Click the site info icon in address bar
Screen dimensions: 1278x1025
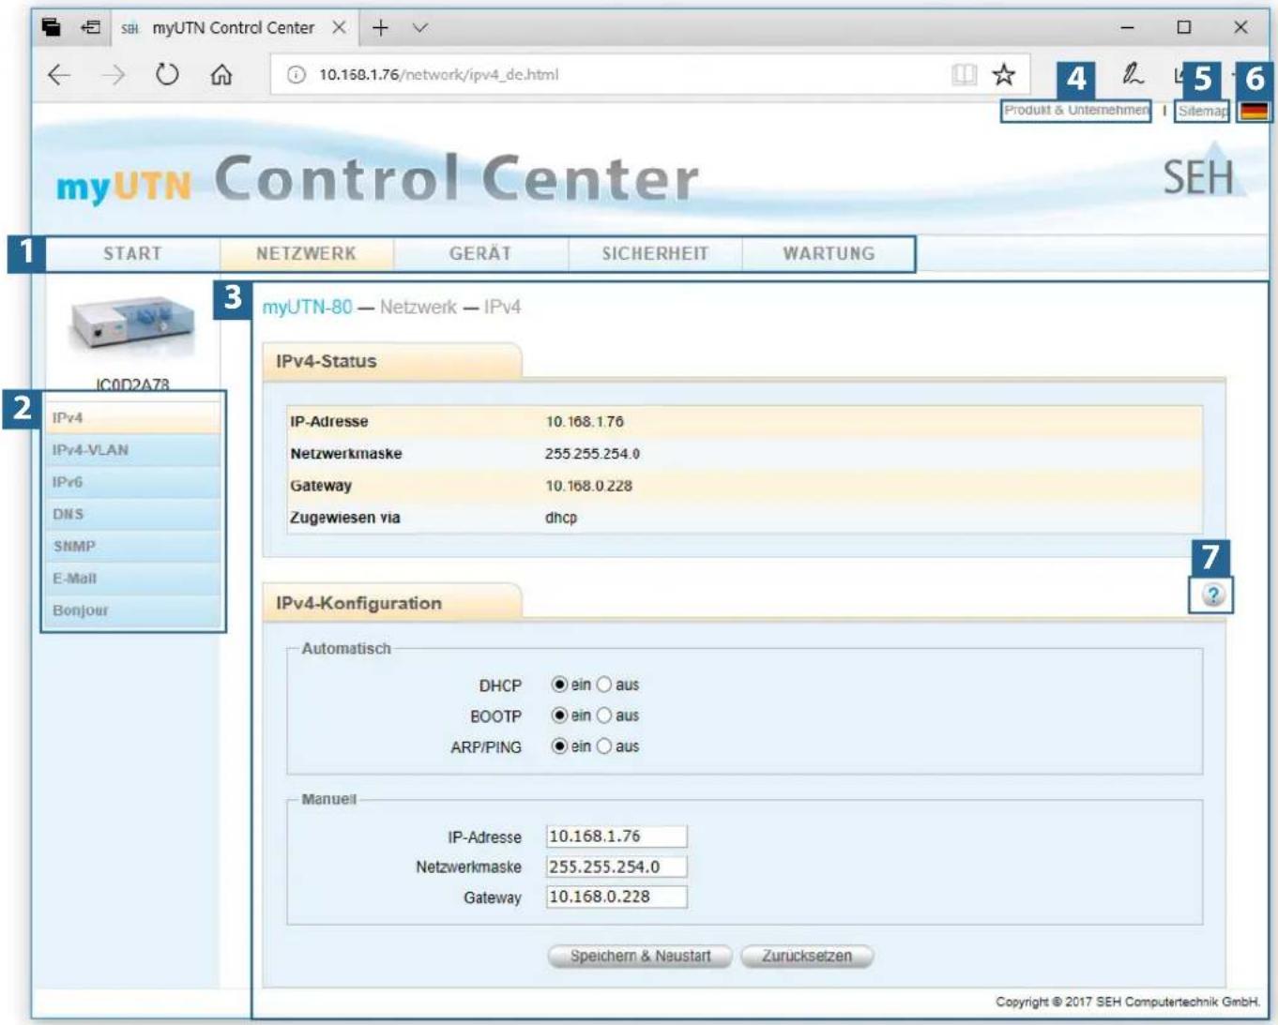(296, 74)
